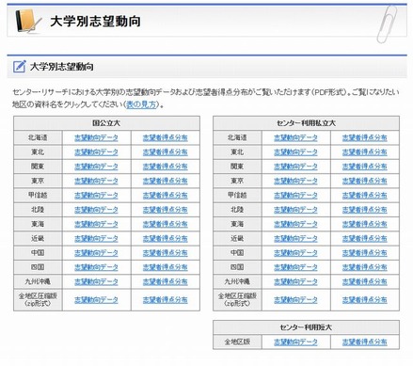The height and width of the screenshot is (366, 413).
Task: Open センター利用私立大 甲信越 志望動向データ link
Action: coord(295,196)
